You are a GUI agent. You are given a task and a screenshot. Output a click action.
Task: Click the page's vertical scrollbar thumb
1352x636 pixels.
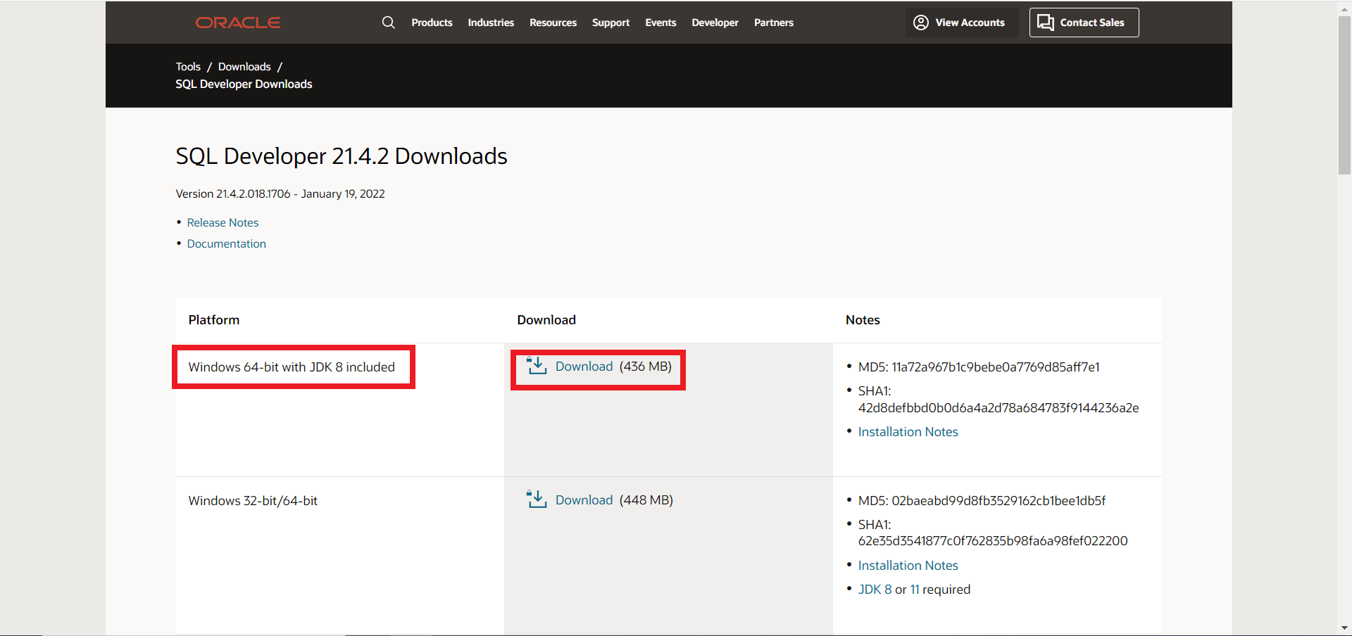point(1344,95)
